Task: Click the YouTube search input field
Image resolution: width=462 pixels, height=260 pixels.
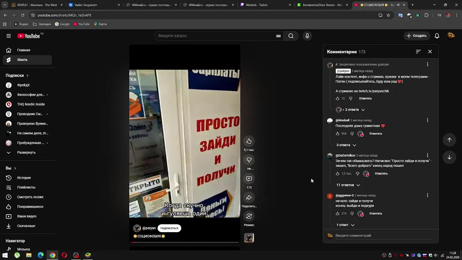Action: tap(216, 36)
